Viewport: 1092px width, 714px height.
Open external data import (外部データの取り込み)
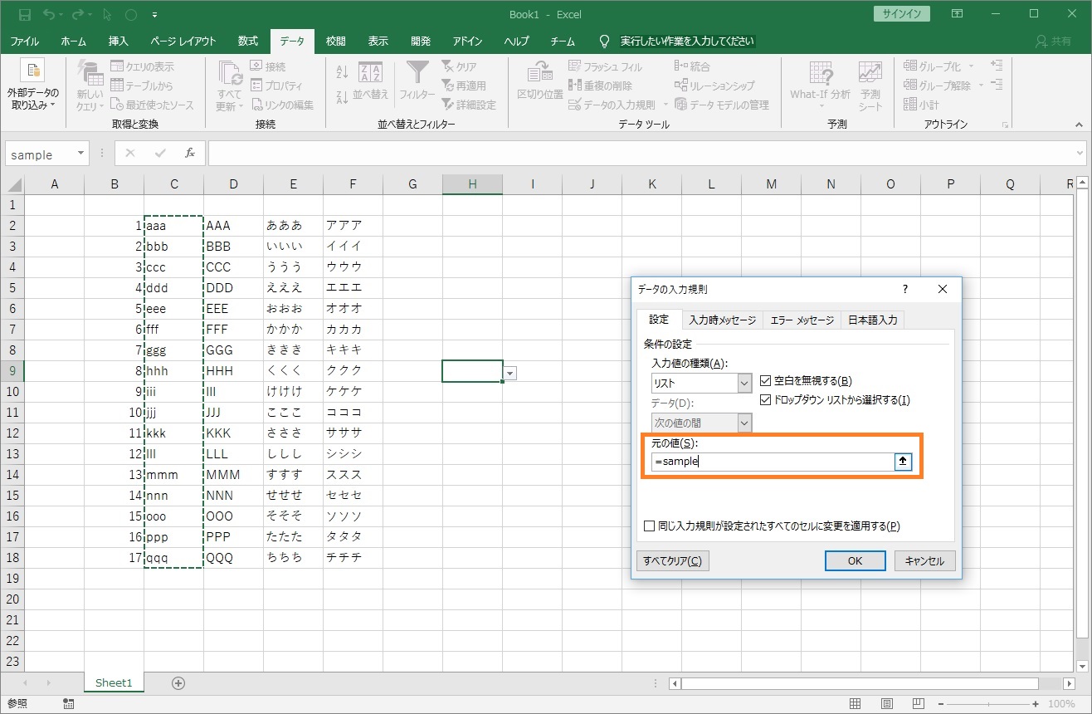click(x=33, y=86)
